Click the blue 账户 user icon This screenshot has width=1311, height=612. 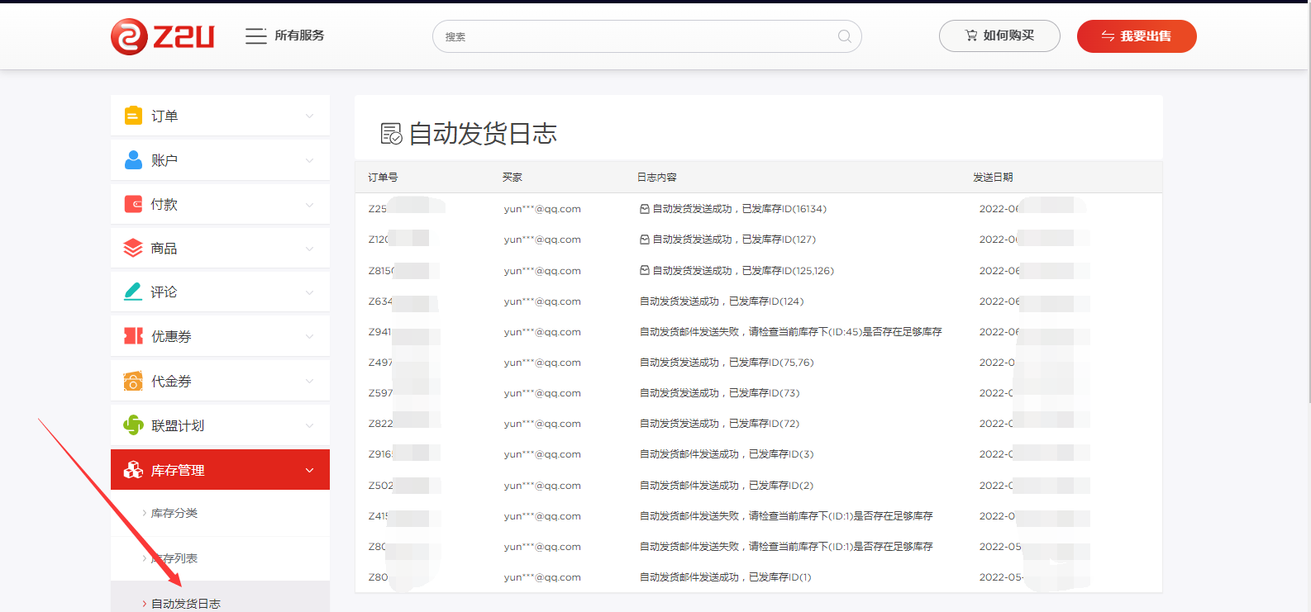(133, 160)
